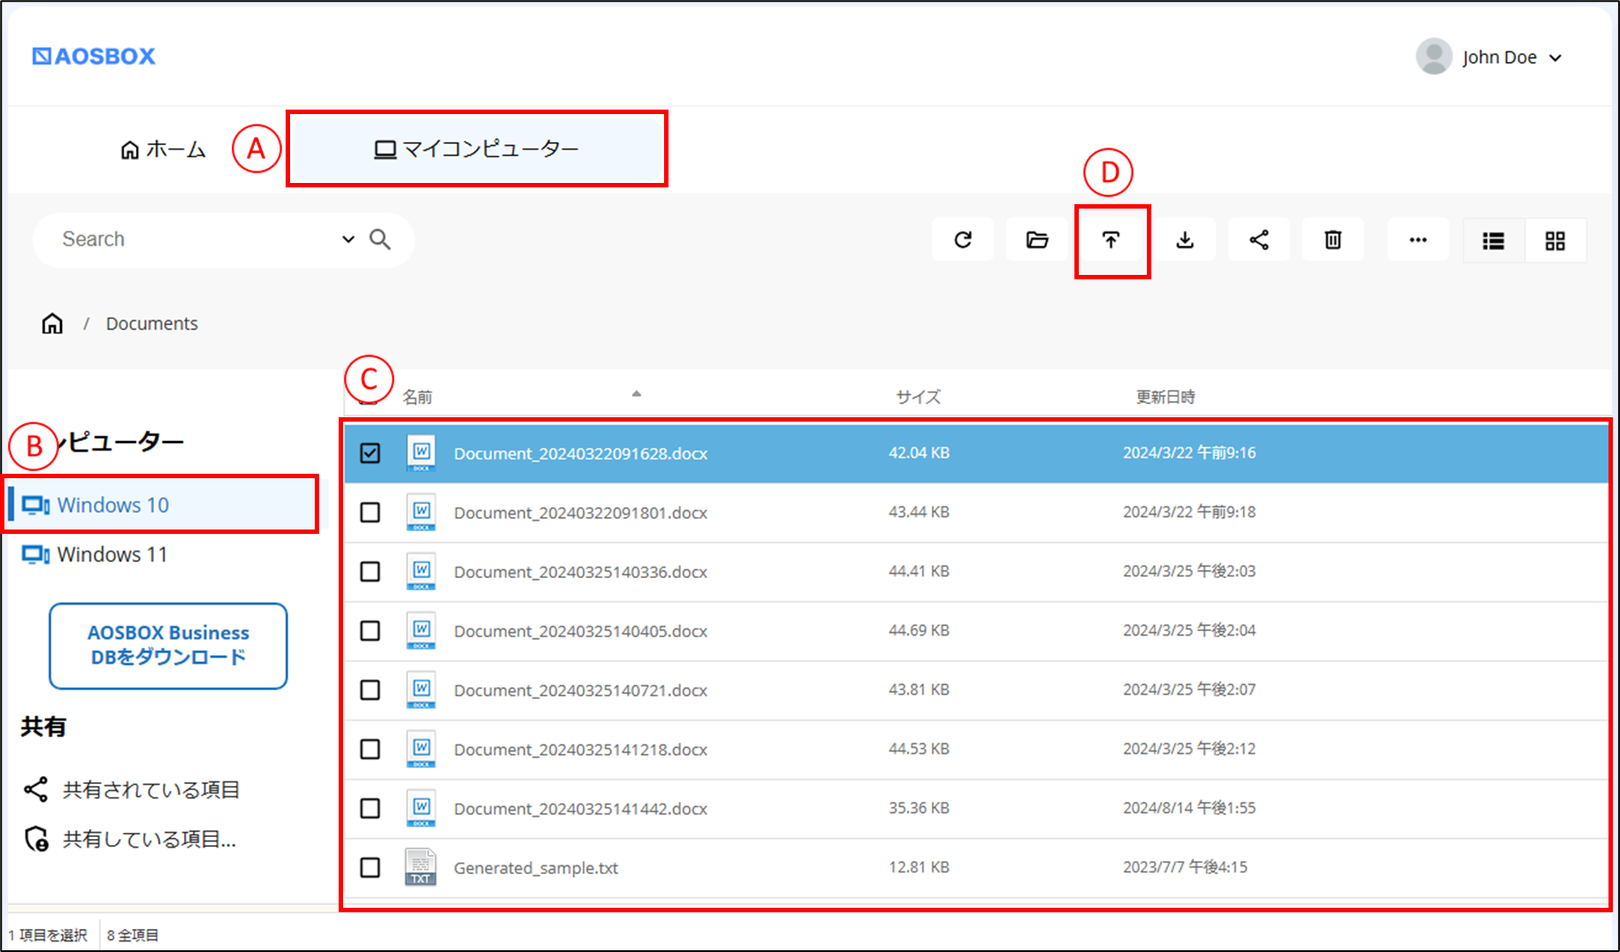The height and width of the screenshot is (952, 1620).
Task: Click the home icon in breadcrumb
Action: (x=52, y=324)
